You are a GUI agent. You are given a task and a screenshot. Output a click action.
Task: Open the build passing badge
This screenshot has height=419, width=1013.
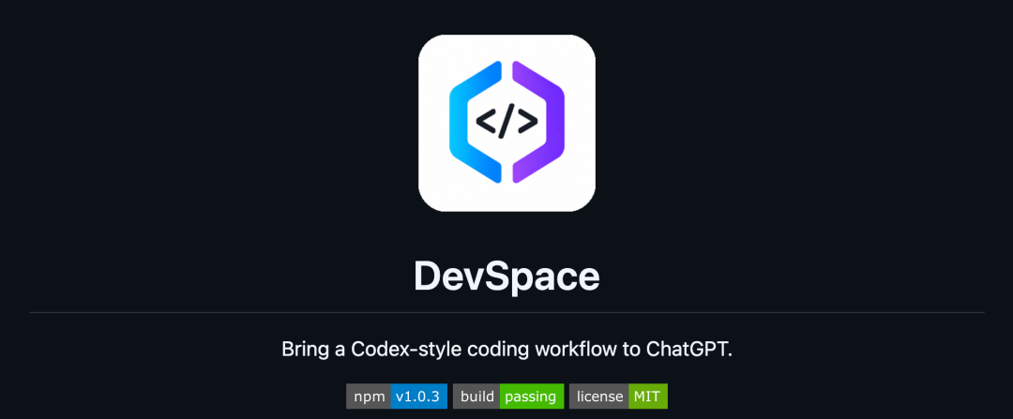coord(508,397)
